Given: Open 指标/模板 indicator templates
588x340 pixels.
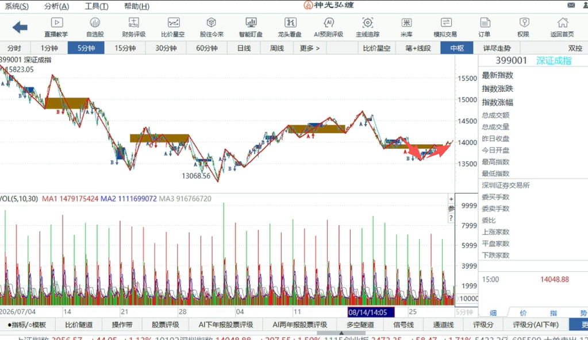Looking at the screenshot, I should pyautogui.click(x=27, y=324).
